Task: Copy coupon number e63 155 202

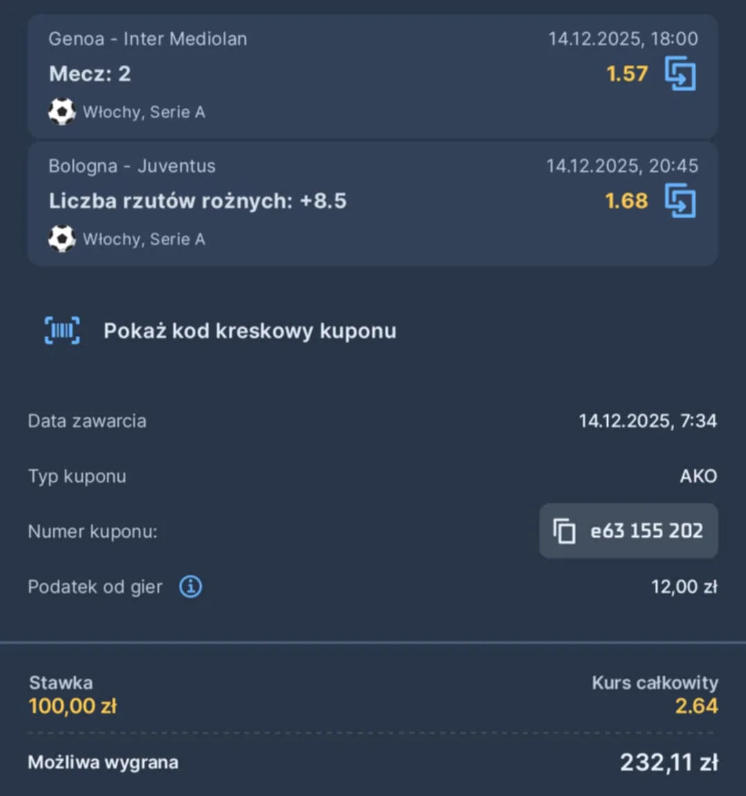Action: click(x=646, y=531)
